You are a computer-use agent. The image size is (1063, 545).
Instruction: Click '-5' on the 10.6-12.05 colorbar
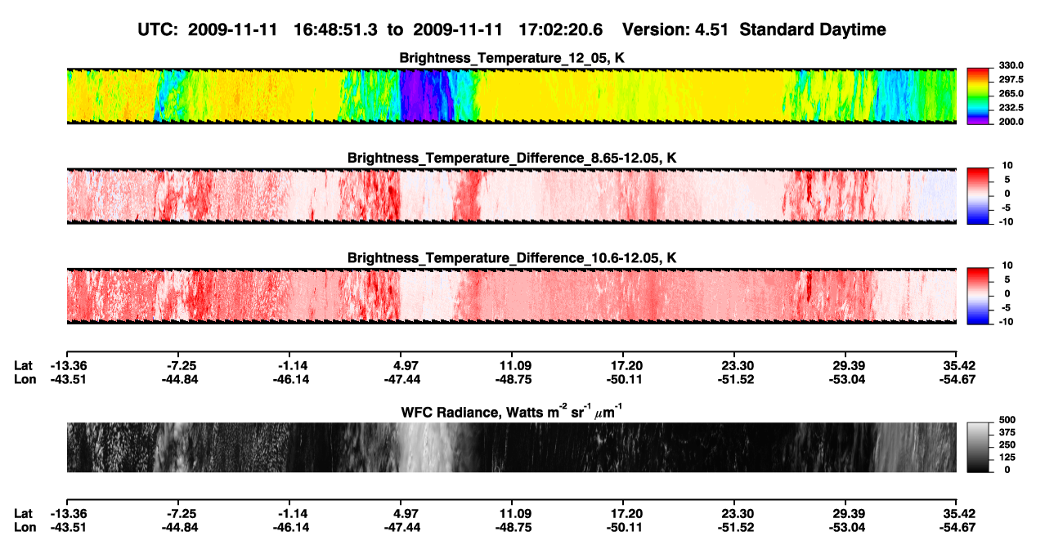click(1005, 308)
